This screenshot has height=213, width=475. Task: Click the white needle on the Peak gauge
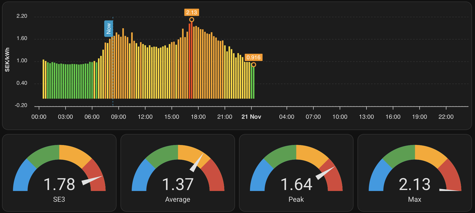click(324, 173)
